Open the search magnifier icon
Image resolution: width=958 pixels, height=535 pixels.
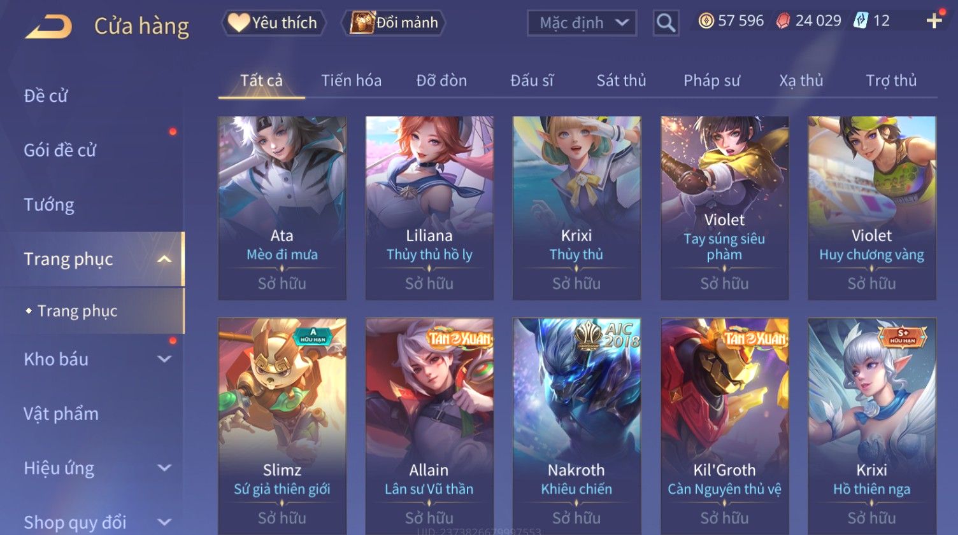pyautogui.click(x=666, y=23)
